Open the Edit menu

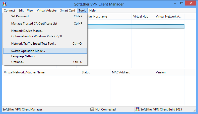click(x=21, y=11)
